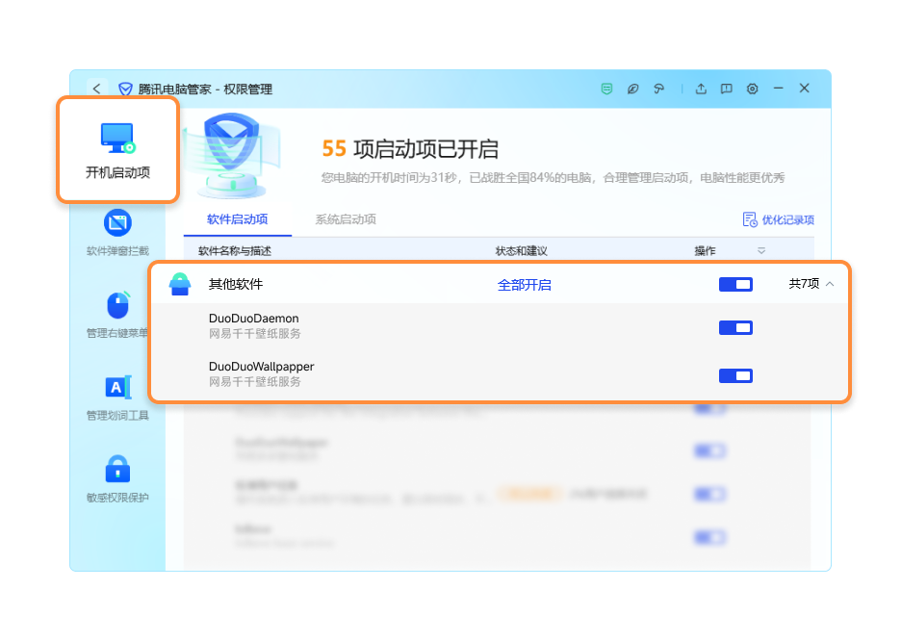Click the 其他软件 group title
Viewport: 901px width, 641px height.
click(x=236, y=284)
